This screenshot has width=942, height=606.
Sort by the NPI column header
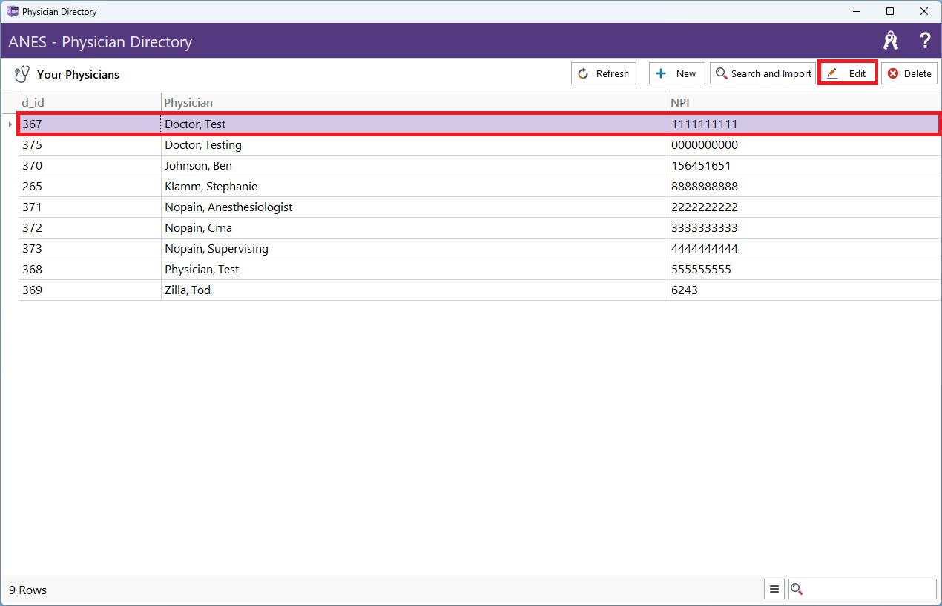coord(805,102)
